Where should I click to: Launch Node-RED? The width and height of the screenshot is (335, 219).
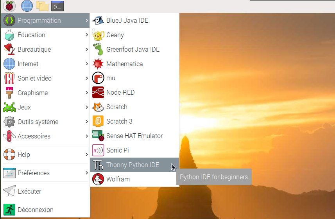134,92
